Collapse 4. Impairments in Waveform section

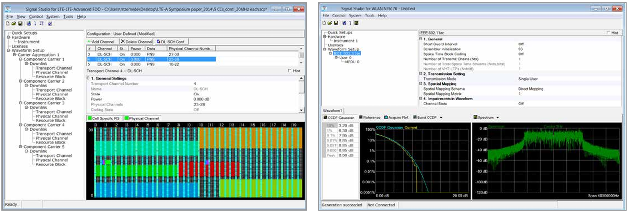click(420, 98)
